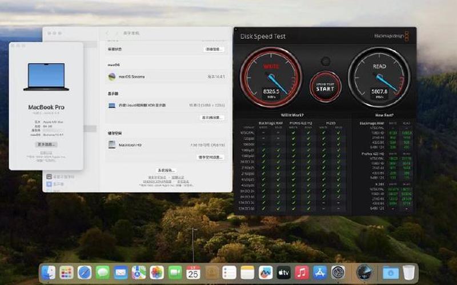Click the coverage details button
Image resolution: width=457 pixels, height=285 pixels.
click(x=214, y=49)
